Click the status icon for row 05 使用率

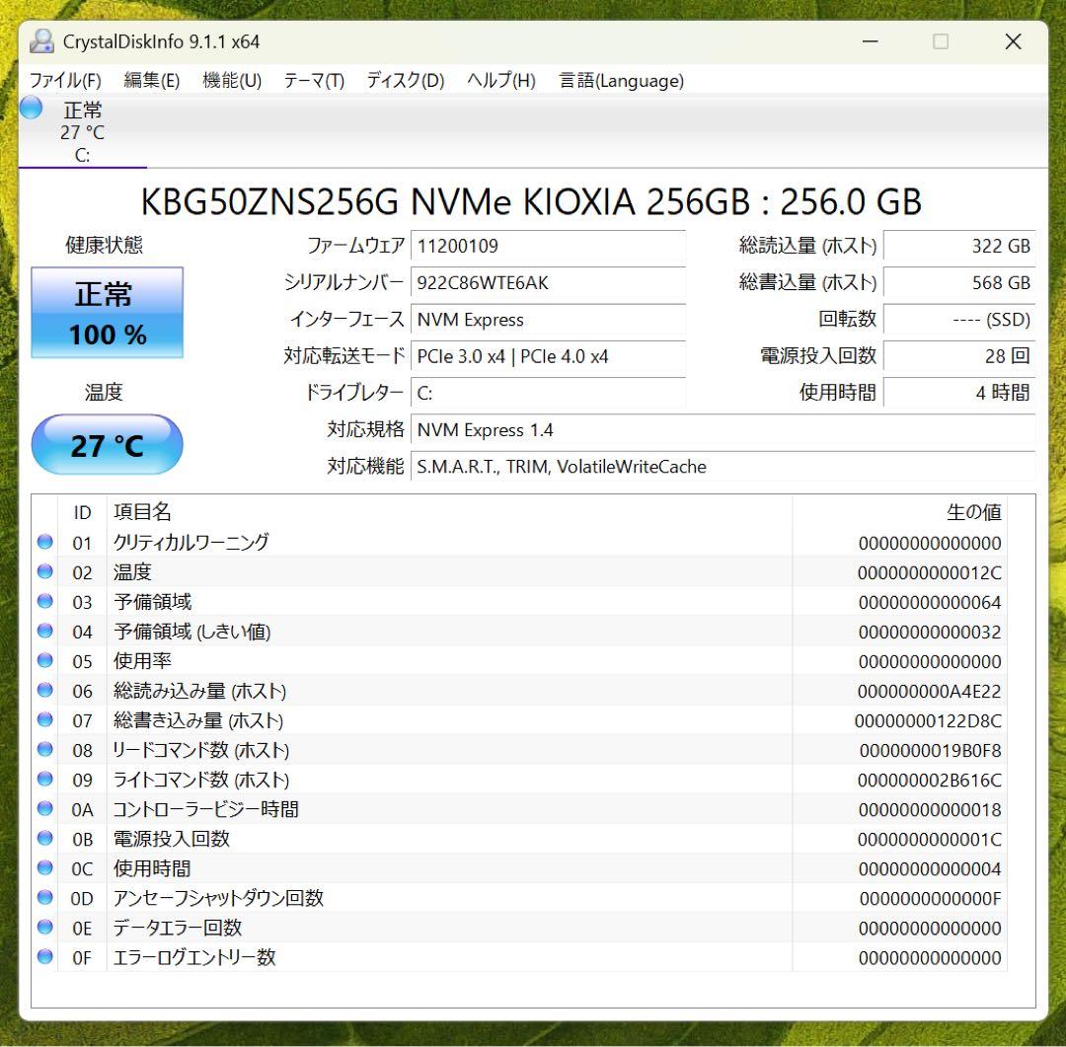pyautogui.click(x=44, y=660)
